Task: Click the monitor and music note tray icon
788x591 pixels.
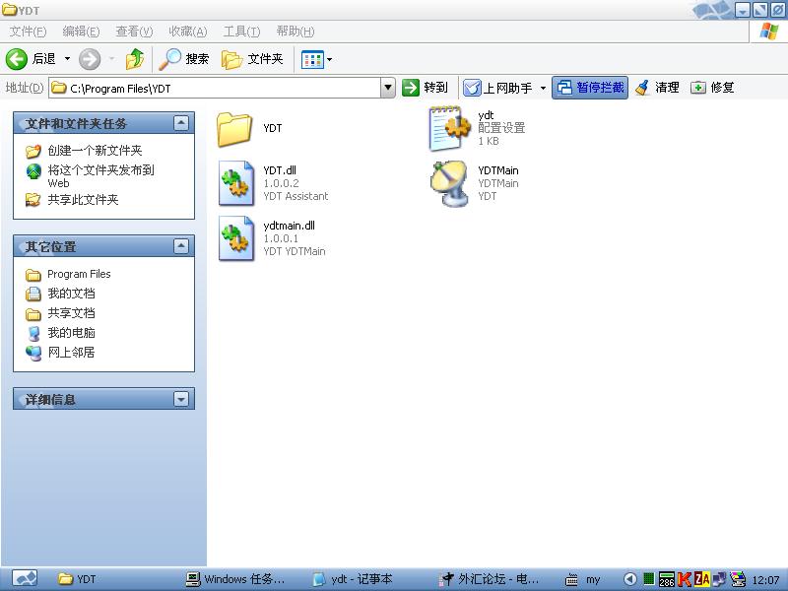Action: (x=720, y=579)
